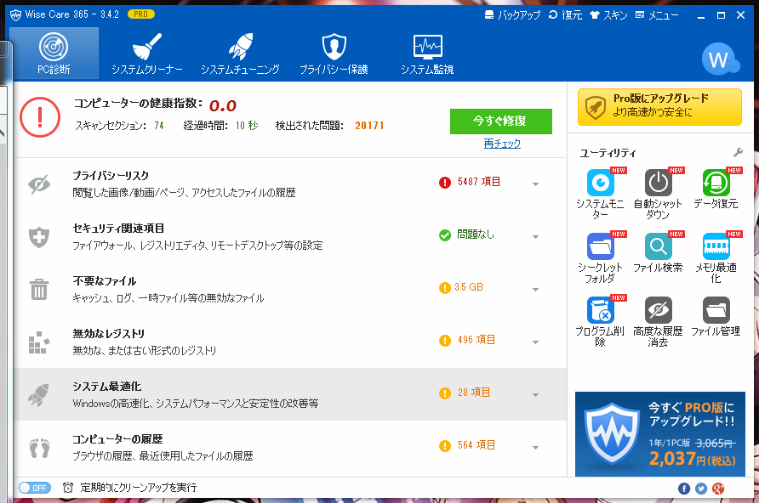Click the 不要なファイル heading
Image resolution: width=759 pixels, height=503 pixels.
click(x=105, y=281)
